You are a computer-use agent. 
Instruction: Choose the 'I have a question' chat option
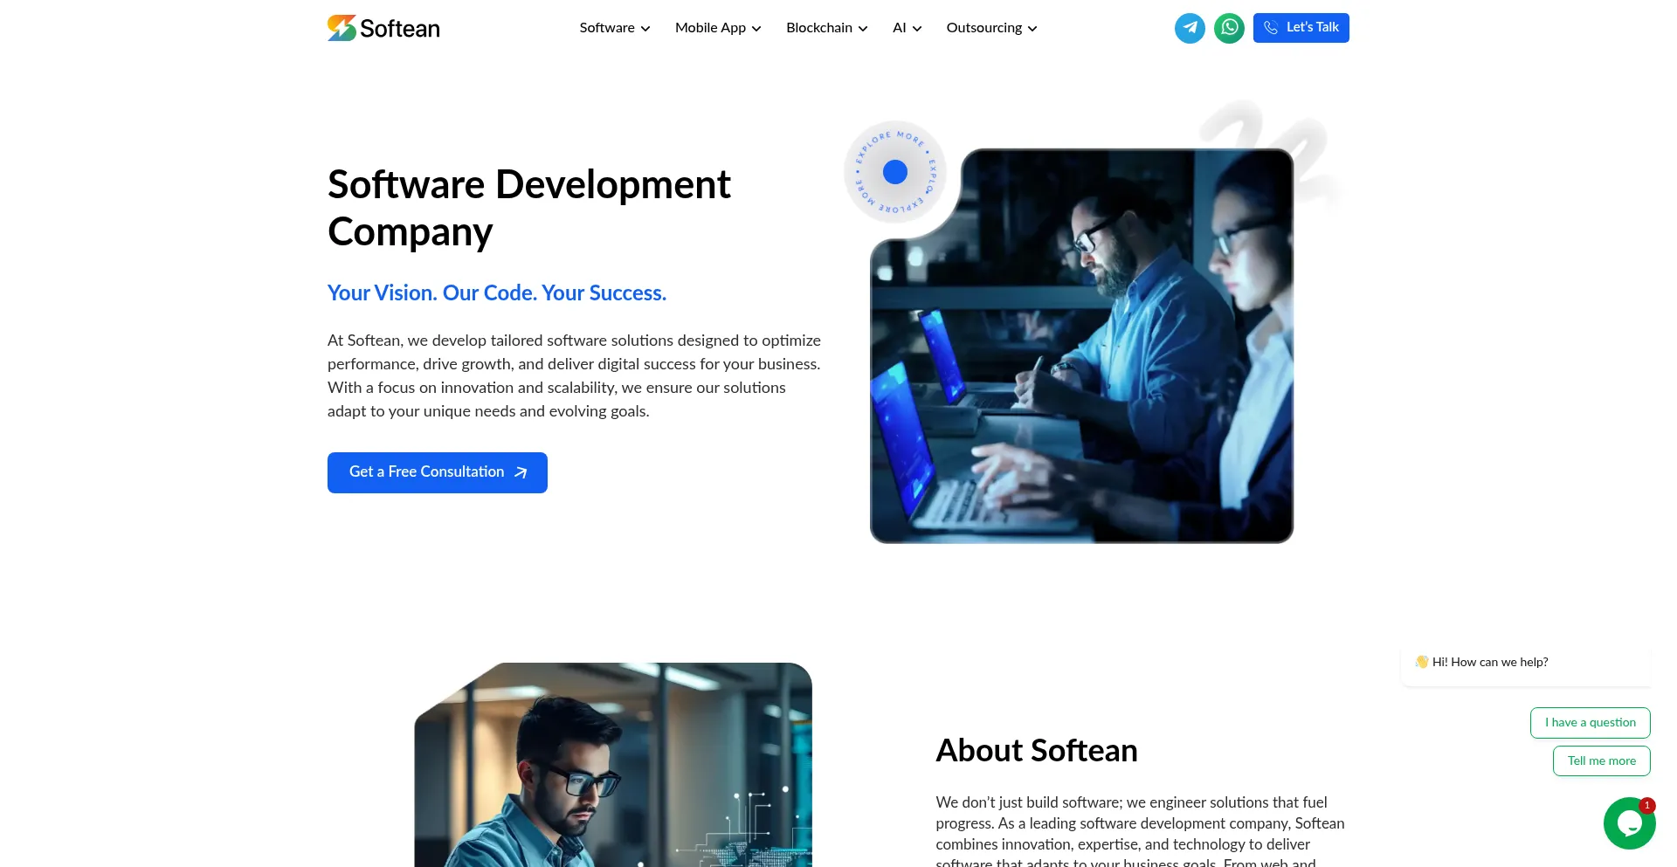(1590, 723)
